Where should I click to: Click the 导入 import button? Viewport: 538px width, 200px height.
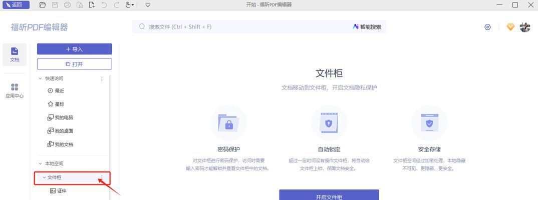pyautogui.click(x=75, y=49)
